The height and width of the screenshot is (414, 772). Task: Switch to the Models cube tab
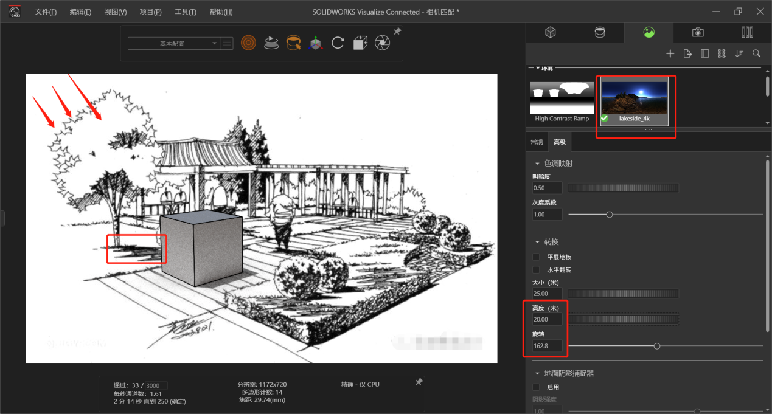point(550,33)
